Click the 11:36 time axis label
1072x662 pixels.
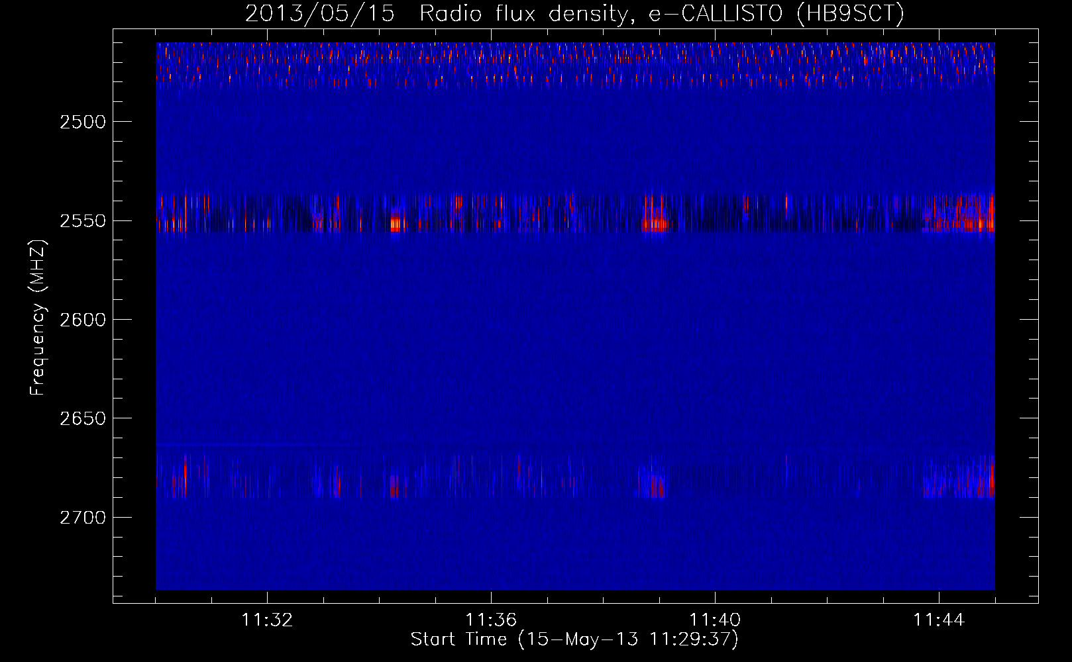point(491,620)
